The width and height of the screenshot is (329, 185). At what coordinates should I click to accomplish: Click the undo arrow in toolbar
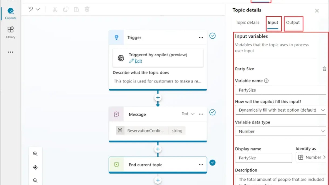click(31, 9)
